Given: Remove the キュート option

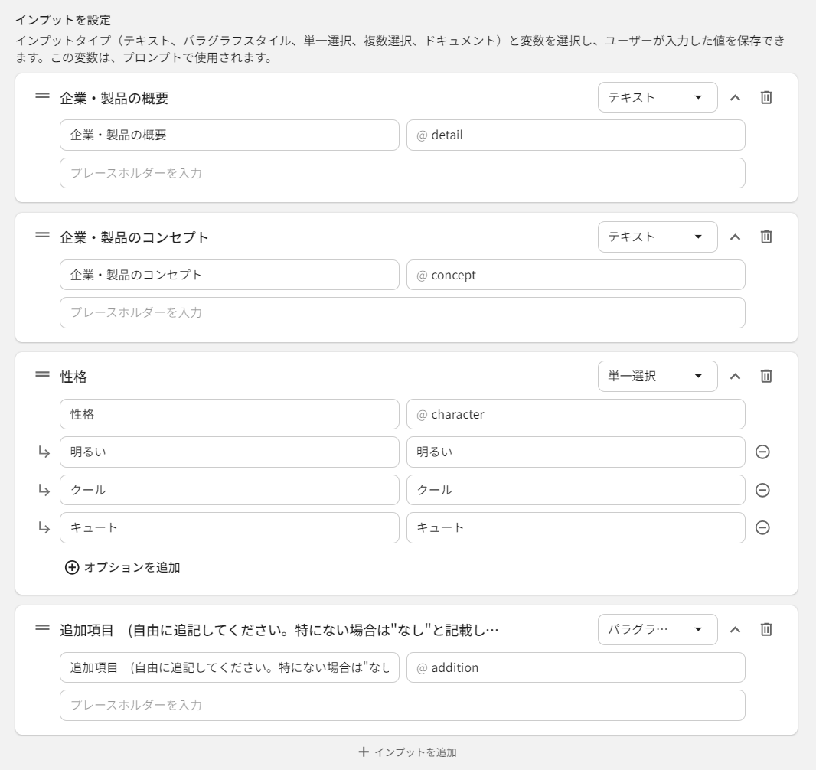Looking at the screenshot, I should pos(762,527).
